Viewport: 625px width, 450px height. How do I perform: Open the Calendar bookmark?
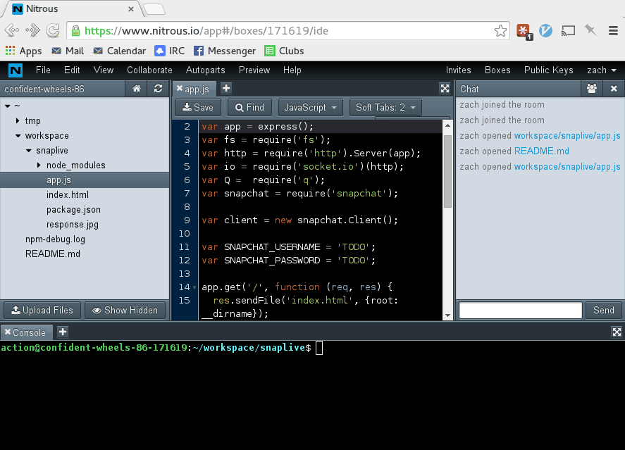point(120,51)
